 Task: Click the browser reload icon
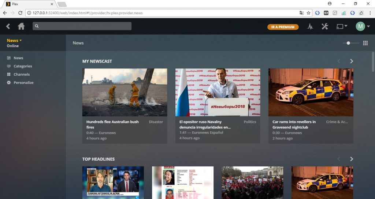(x=21, y=13)
